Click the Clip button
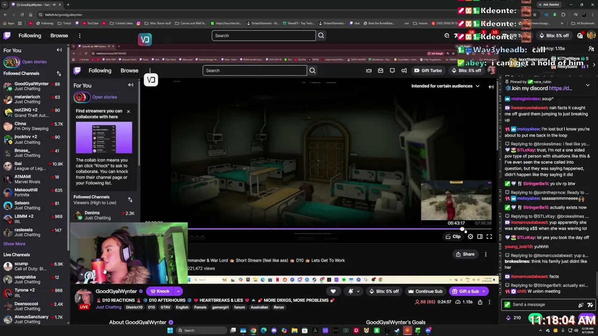The height and width of the screenshot is (336, 598). 453,237
